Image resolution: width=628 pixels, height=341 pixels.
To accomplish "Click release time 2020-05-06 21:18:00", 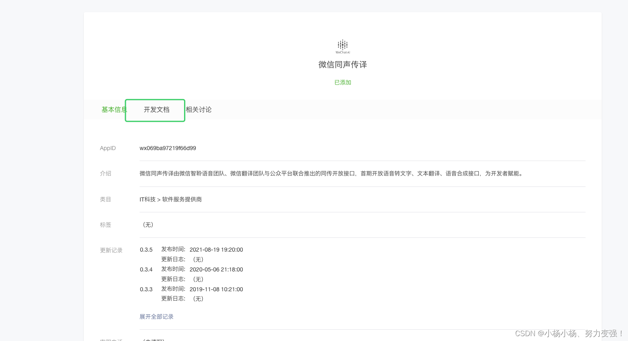I will click(216, 269).
